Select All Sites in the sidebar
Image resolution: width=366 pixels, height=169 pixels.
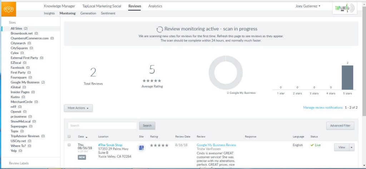(19, 29)
